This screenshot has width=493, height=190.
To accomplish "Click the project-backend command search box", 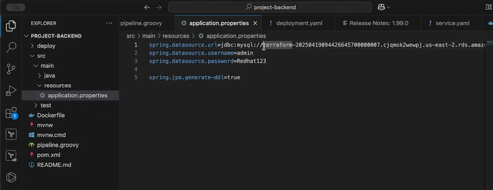I will click(270, 7).
